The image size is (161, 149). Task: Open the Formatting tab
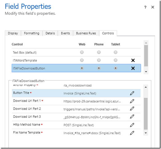(x=32, y=33)
